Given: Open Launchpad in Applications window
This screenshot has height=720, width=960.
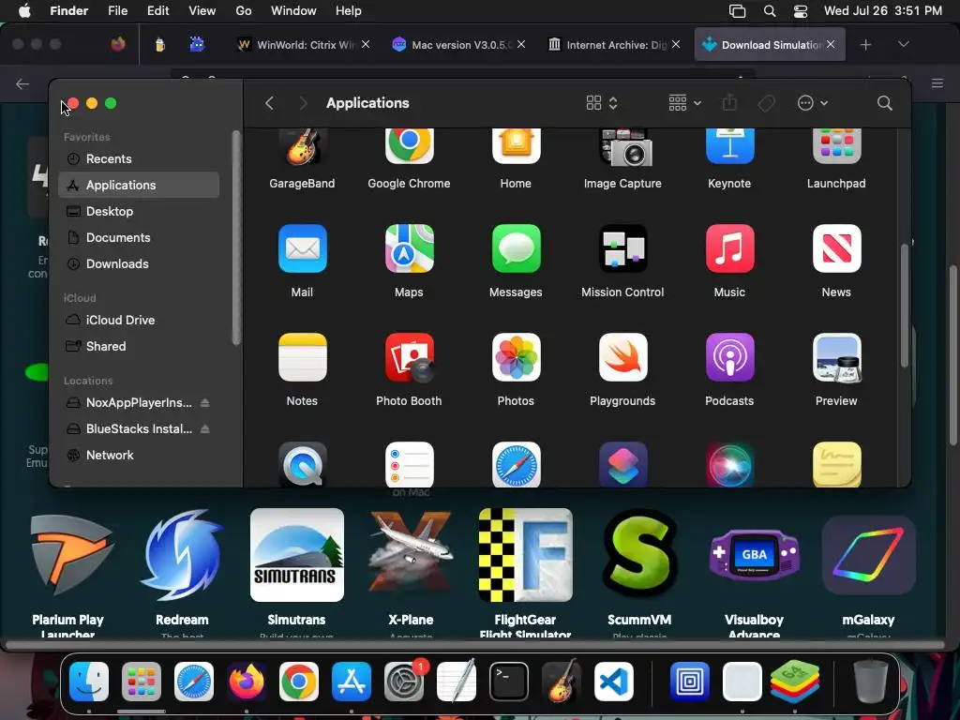Looking at the screenshot, I should point(836,145).
